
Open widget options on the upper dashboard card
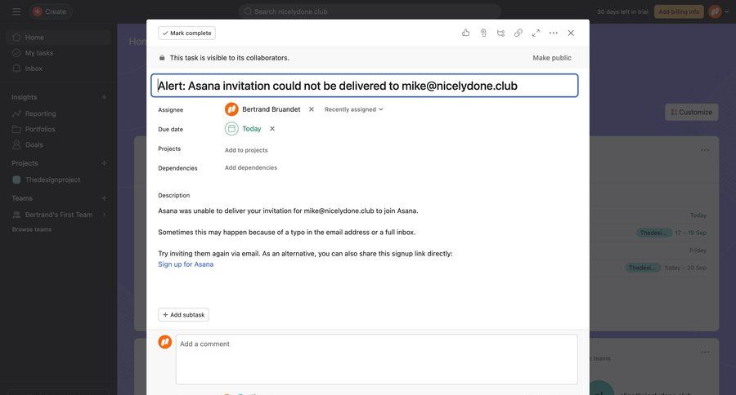pos(705,150)
